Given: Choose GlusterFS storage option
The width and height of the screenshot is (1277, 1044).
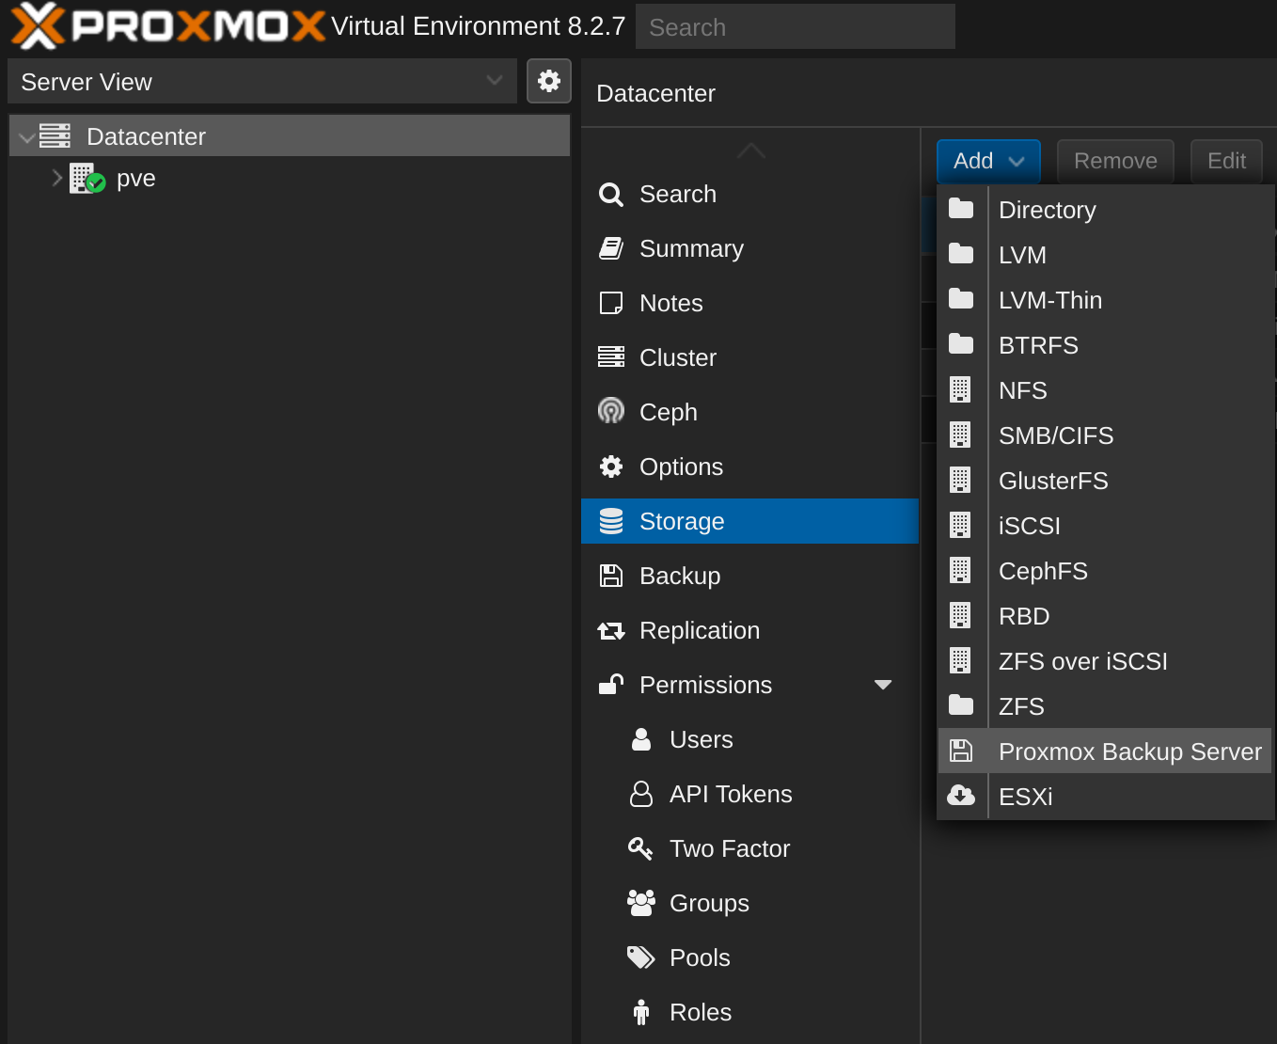Looking at the screenshot, I should click(1105, 480).
